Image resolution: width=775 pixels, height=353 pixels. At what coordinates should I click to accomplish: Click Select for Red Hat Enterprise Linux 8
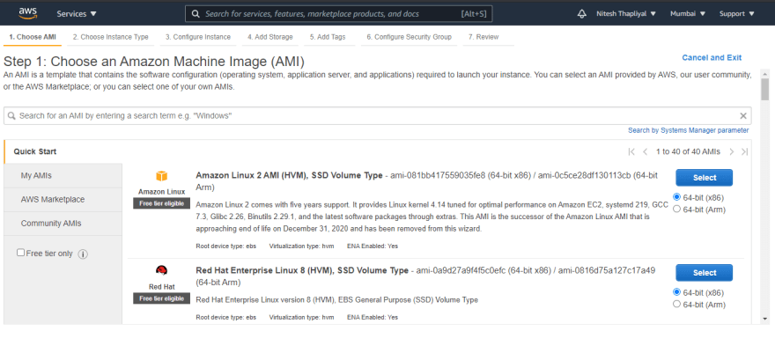click(705, 273)
